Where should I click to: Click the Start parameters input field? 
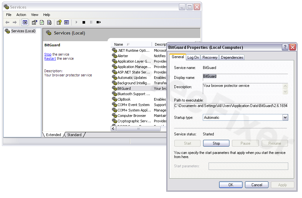[248, 166]
